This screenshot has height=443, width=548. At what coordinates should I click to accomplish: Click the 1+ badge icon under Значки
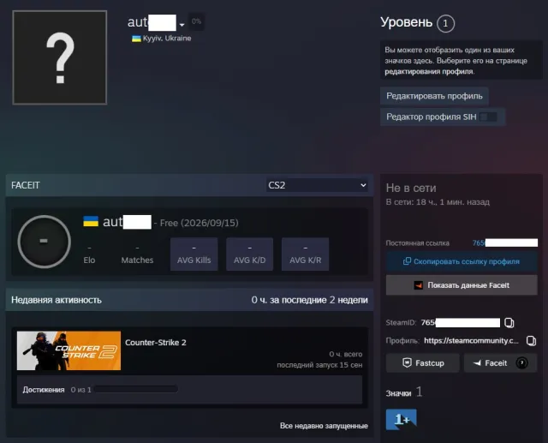(x=402, y=419)
